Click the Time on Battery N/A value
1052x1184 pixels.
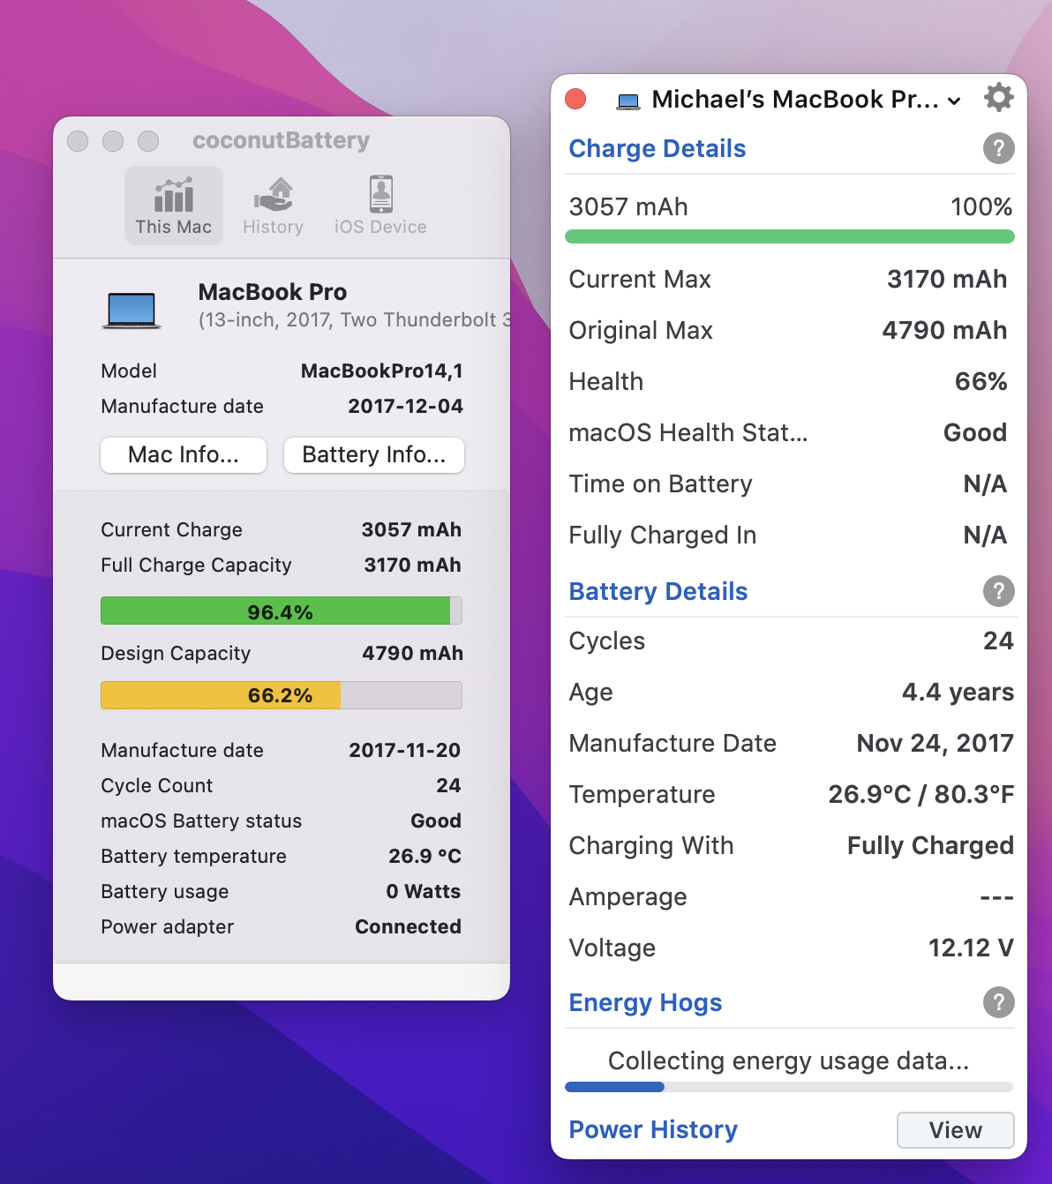coord(985,483)
